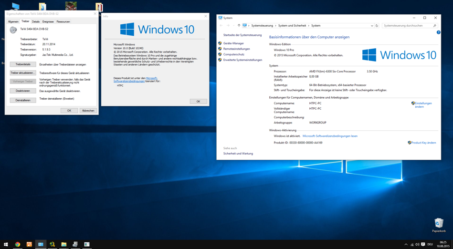
Task: Click the help question mark icon
Action: 438,32
